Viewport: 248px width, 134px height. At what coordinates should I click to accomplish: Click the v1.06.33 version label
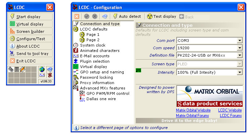click(46, 81)
